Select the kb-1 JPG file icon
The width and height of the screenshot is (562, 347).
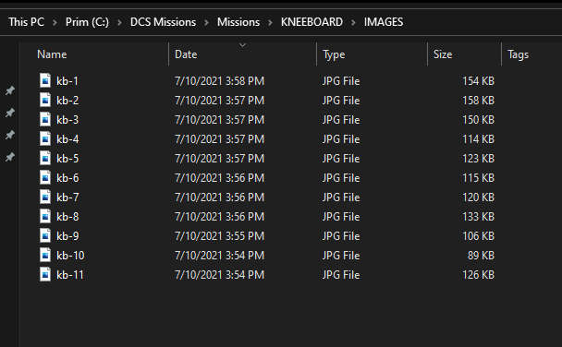[45, 80]
